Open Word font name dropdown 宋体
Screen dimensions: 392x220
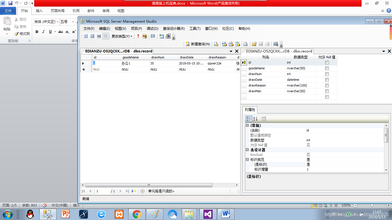point(58,22)
